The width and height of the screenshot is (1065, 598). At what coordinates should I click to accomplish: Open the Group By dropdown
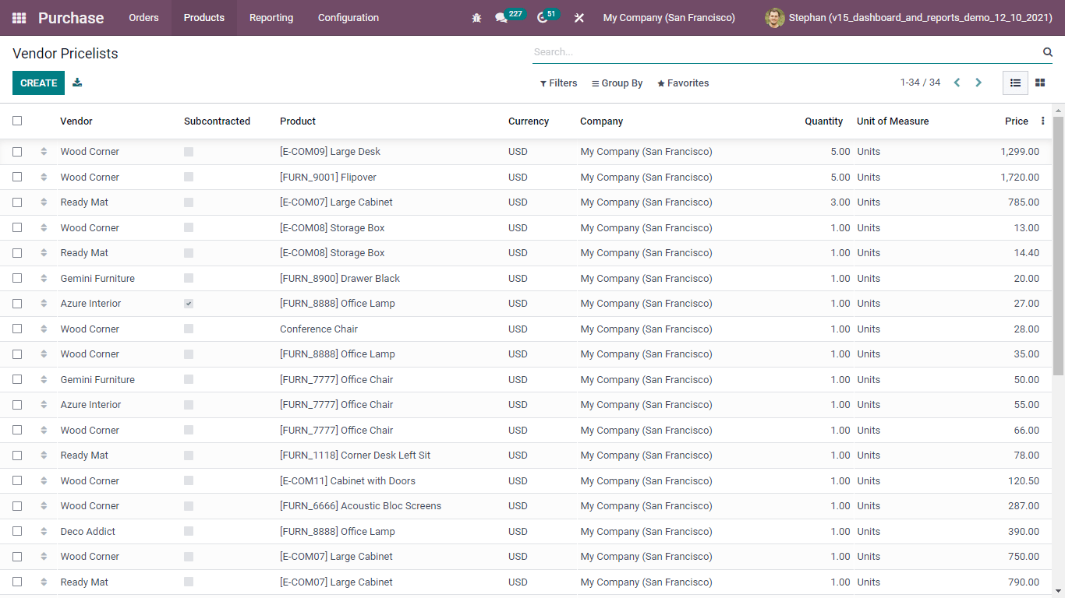coord(617,83)
